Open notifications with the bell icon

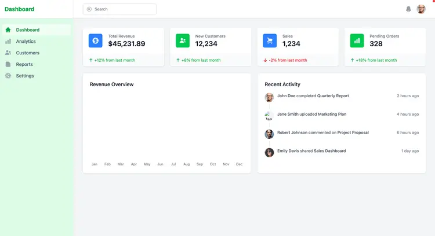click(x=408, y=9)
